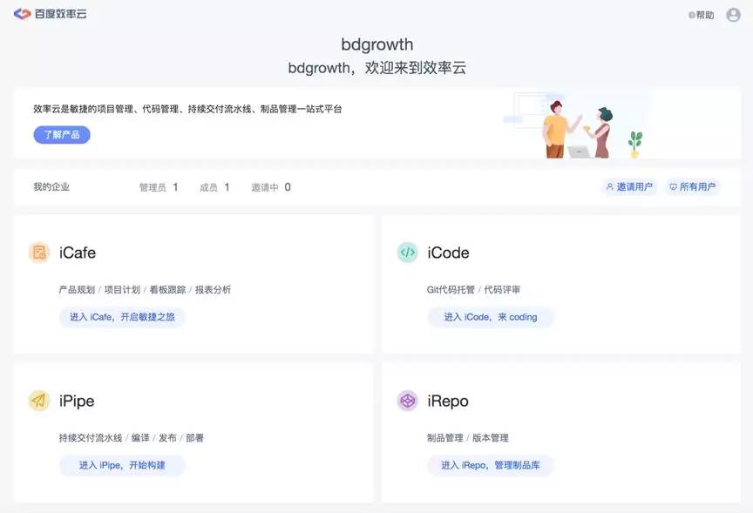Click the iCafe orange product icon
The height and width of the screenshot is (513, 753).
[39, 253]
